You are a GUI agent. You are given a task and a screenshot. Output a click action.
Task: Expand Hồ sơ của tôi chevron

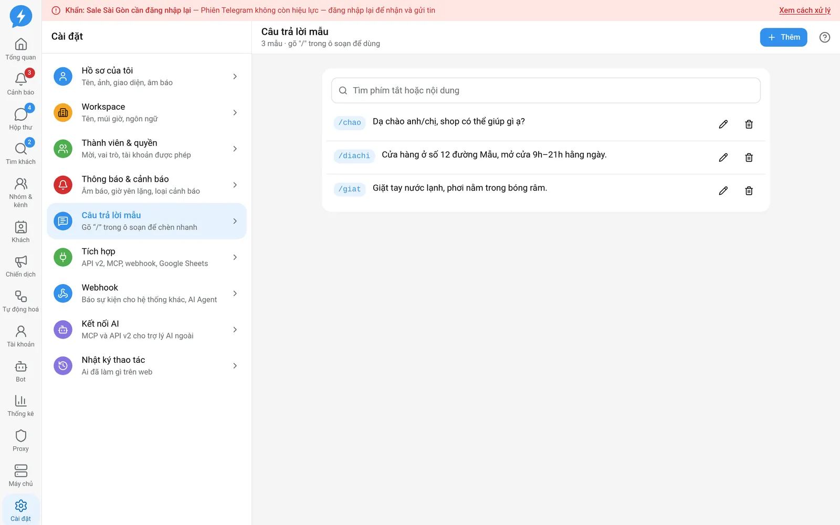[x=235, y=77]
